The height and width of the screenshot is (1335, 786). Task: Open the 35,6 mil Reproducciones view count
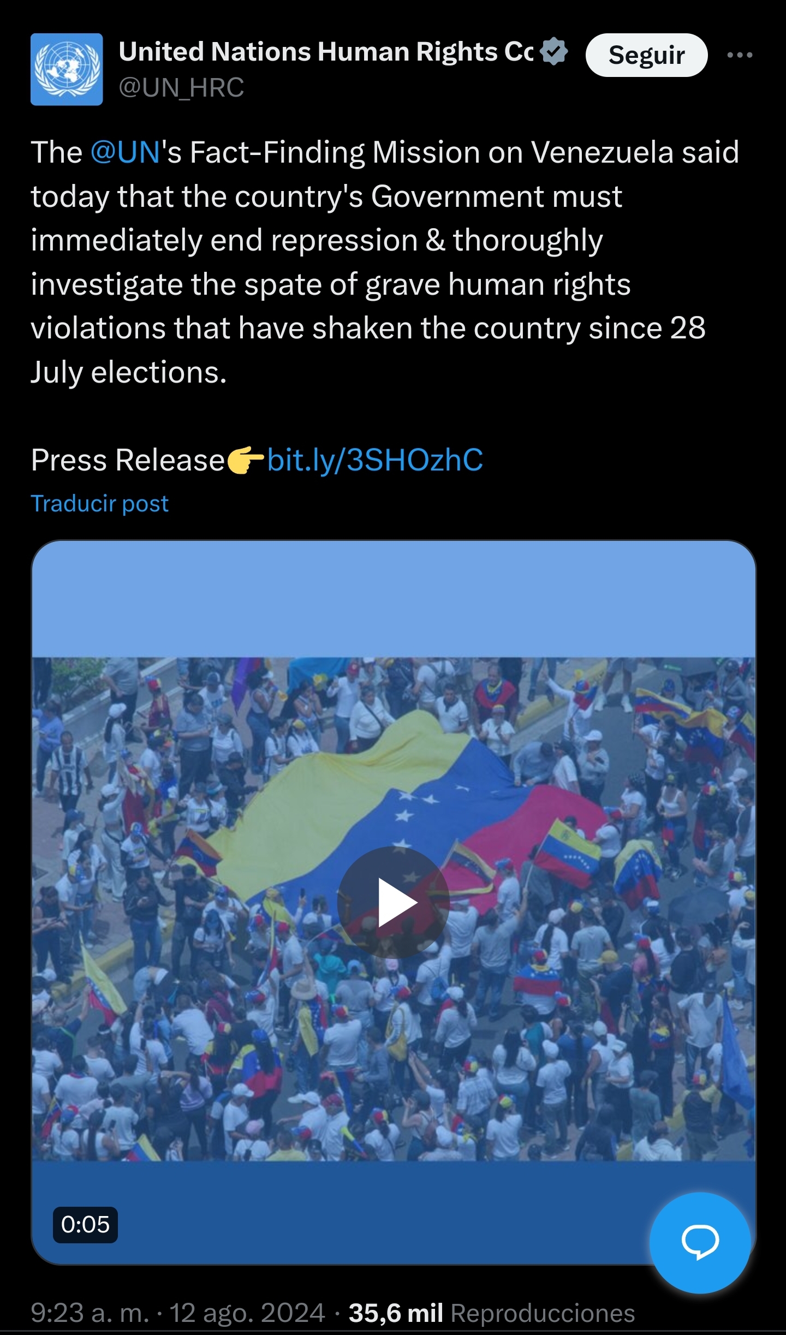[492, 1313]
